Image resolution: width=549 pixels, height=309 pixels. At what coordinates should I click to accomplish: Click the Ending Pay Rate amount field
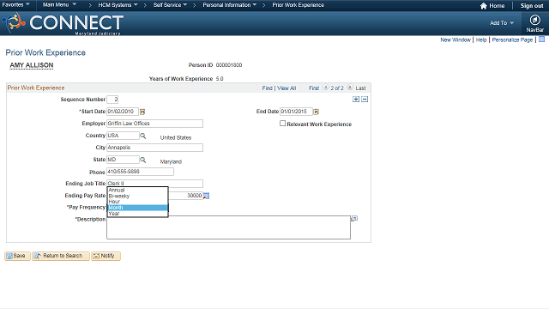point(185,196)
